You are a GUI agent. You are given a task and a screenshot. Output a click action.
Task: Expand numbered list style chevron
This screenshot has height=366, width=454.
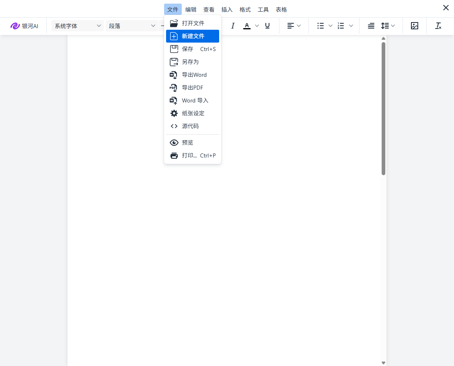coord(351,26)
